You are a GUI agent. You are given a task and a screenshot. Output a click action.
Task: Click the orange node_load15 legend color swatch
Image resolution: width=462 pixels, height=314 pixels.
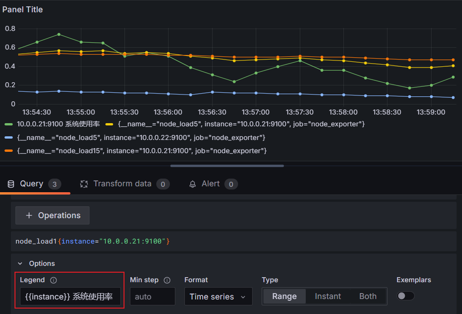click(9, 150)
